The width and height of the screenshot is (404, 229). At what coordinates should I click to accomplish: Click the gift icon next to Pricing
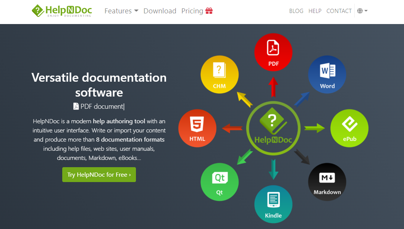[x=209, y=11]
